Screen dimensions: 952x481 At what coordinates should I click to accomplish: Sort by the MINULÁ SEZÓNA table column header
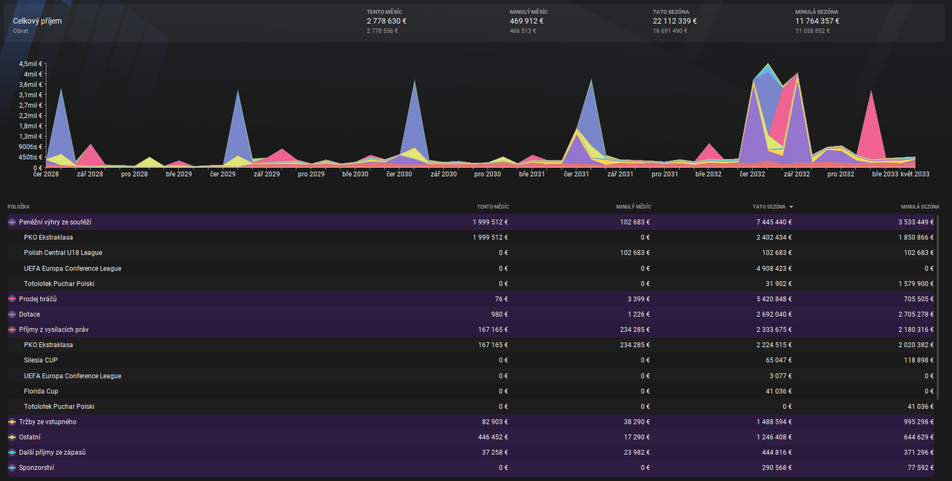click(919, 207)
